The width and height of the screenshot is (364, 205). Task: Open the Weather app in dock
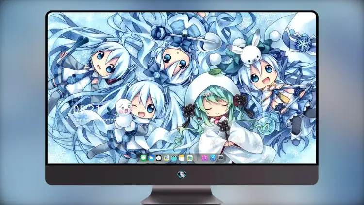pos(151,158)
